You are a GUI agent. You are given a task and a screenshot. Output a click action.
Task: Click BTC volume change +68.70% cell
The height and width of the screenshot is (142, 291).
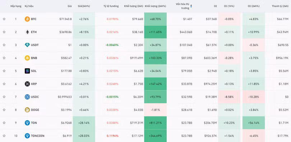(155, 19)
